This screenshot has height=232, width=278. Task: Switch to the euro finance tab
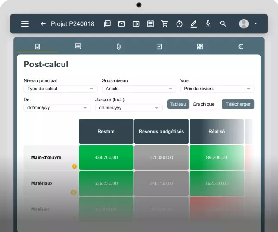coord(240,46)
